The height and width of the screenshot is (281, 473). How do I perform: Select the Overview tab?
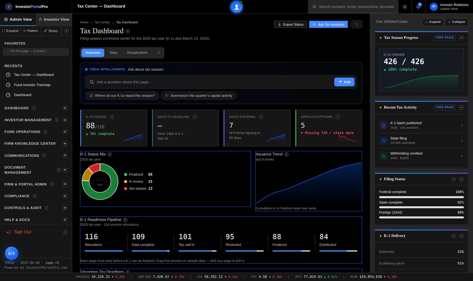pos(93,53)
